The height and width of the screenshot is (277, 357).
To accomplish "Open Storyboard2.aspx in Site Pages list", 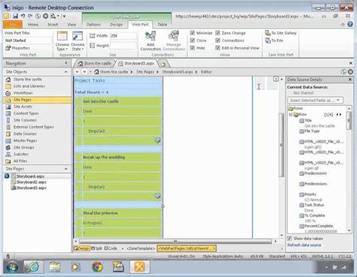I will click(31, 182).
